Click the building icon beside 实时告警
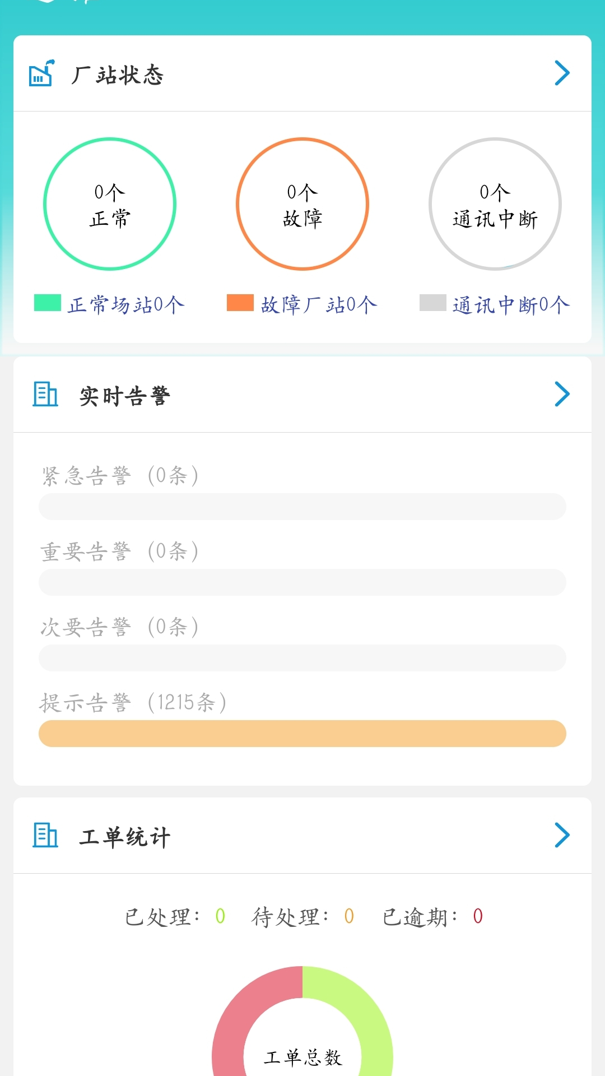605x1076 pixels. [x=45, y=395]
